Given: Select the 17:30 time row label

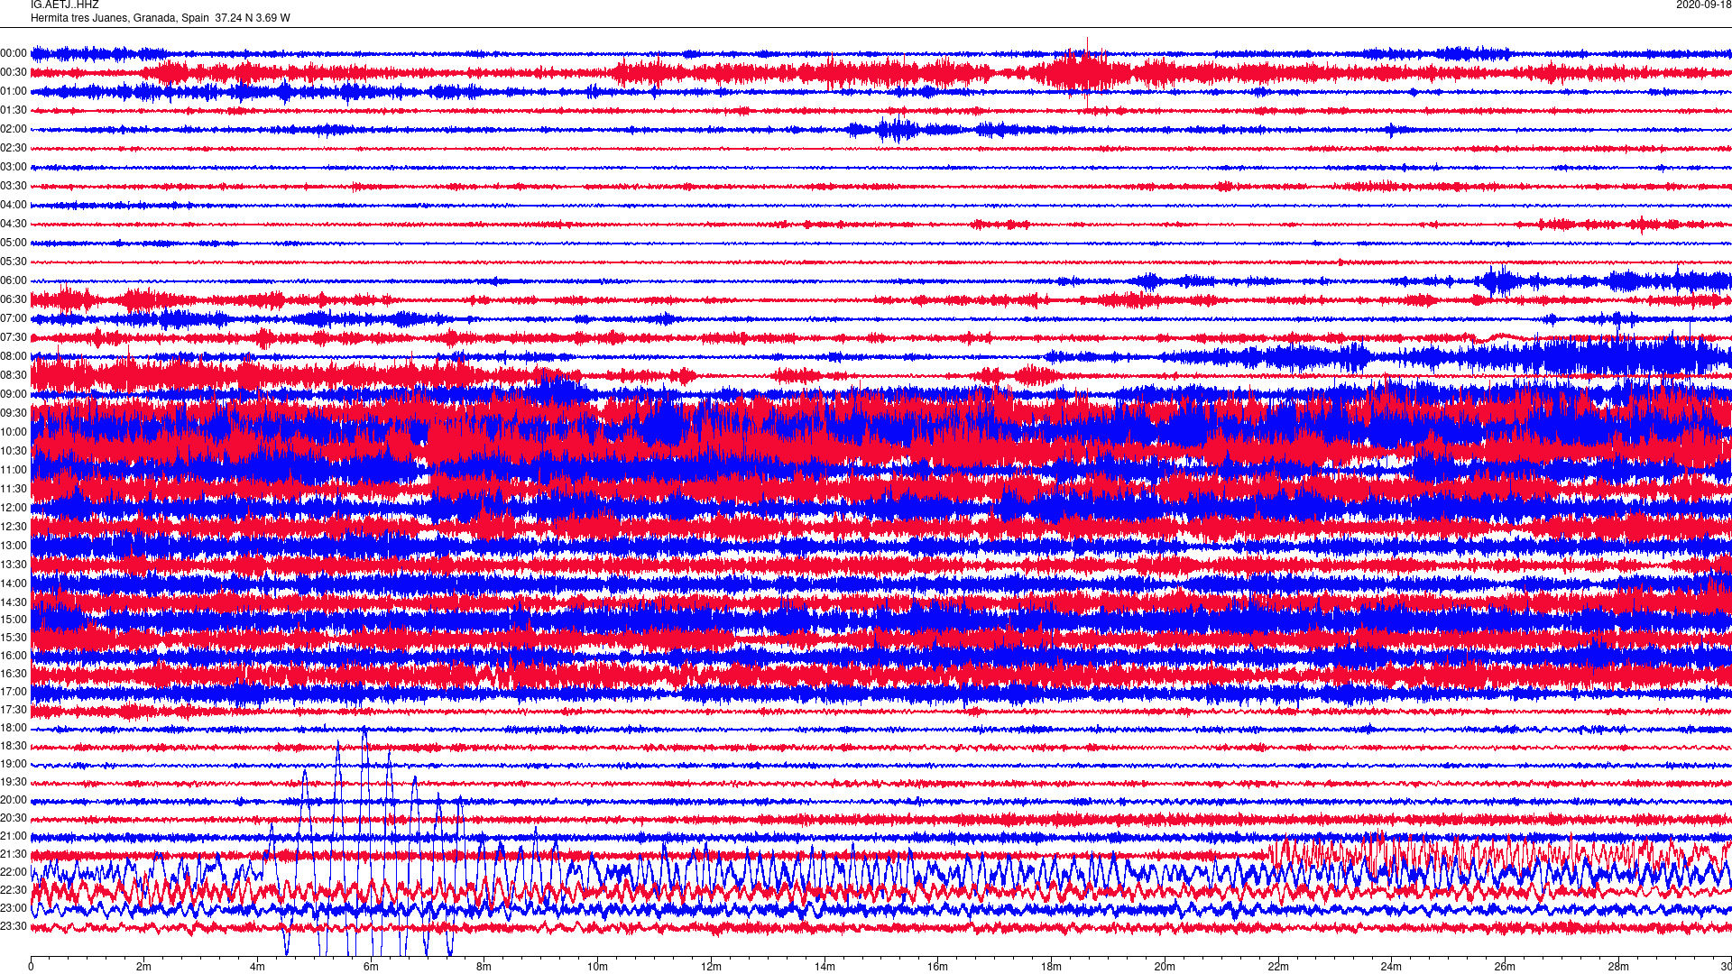Looking at the screenshot, I should [x=14, y=711].
